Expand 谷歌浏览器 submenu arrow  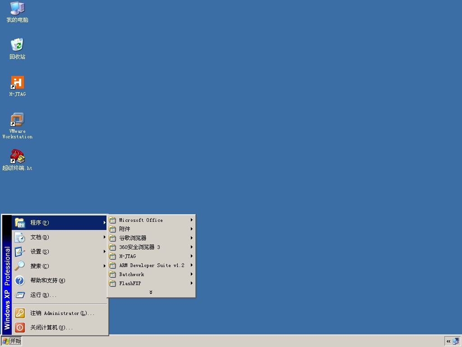click(191, 238)
